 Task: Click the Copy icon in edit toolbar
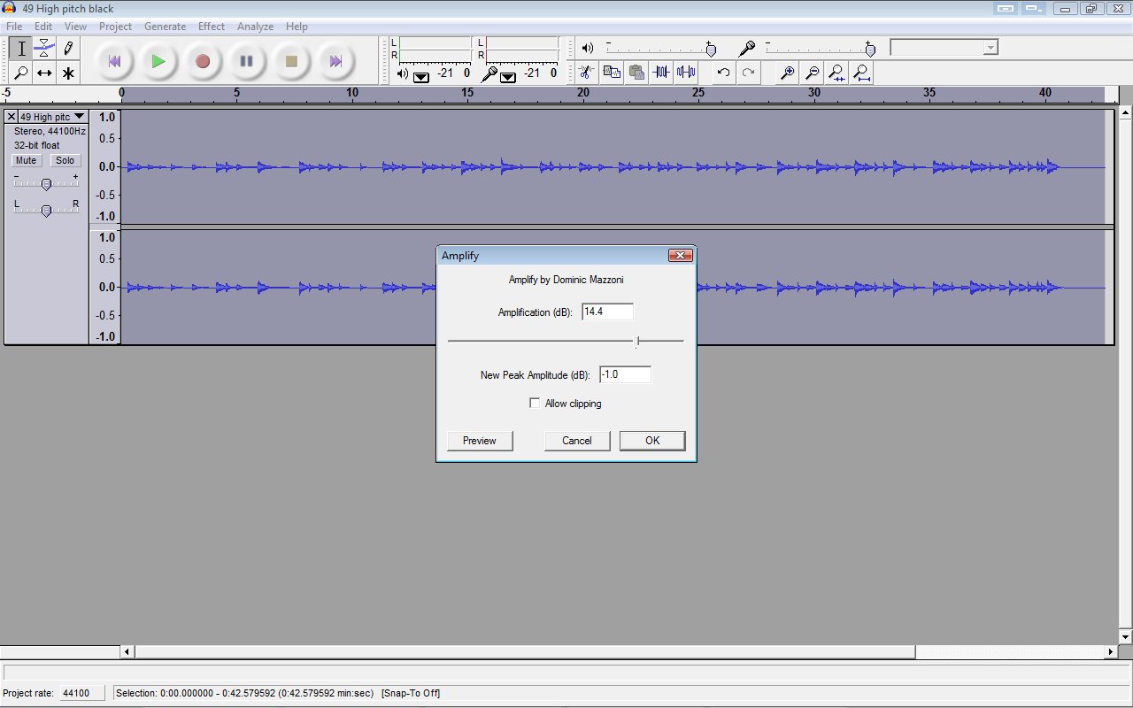pos(611,73)
